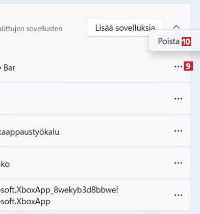
Task: Select the list row ending in "ko"
Action: 95,163
